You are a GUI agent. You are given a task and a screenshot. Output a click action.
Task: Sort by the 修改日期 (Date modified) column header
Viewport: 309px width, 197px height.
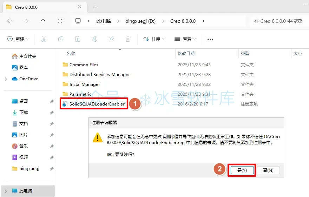pos(186,54)
